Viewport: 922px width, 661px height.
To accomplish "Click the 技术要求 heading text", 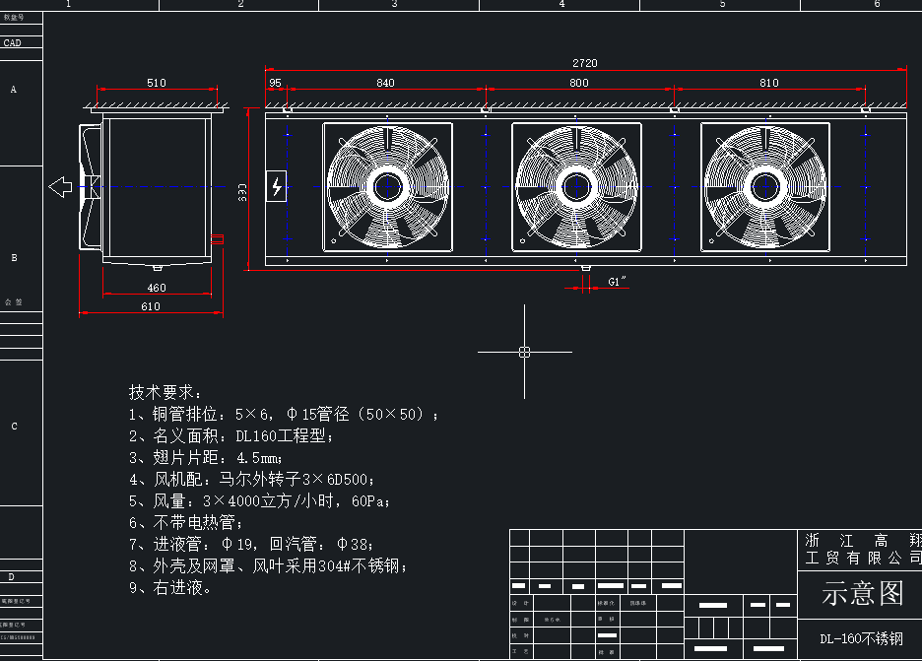I will [165, 392].
